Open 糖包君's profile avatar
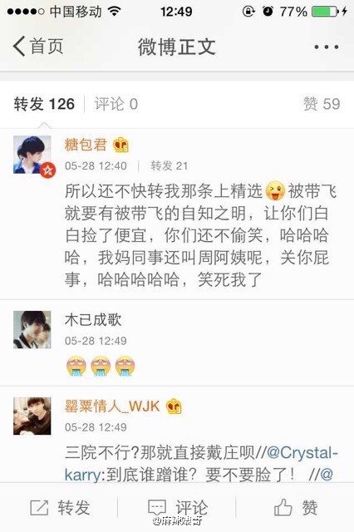 [x=32, y=155]
